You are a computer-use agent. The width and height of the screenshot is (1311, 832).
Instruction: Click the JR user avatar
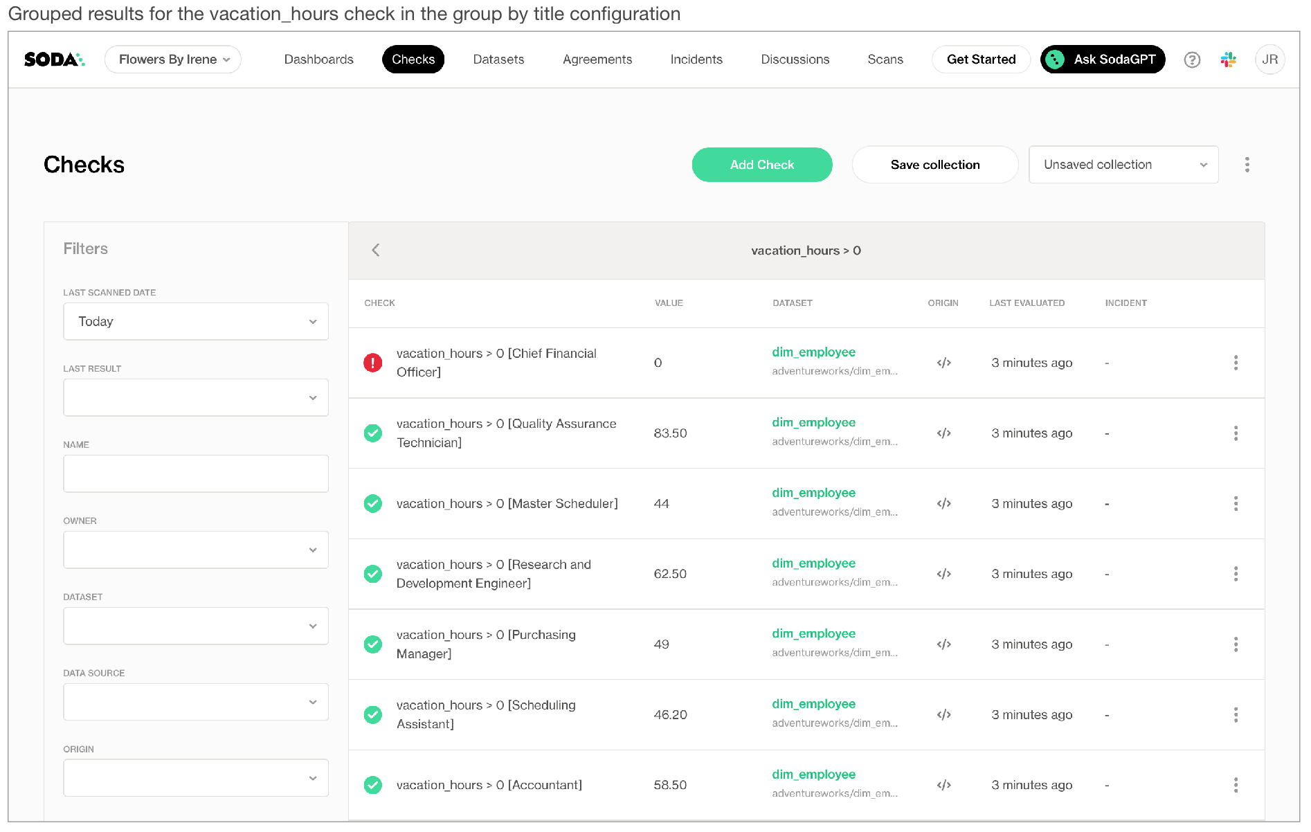pos(1269,60)
